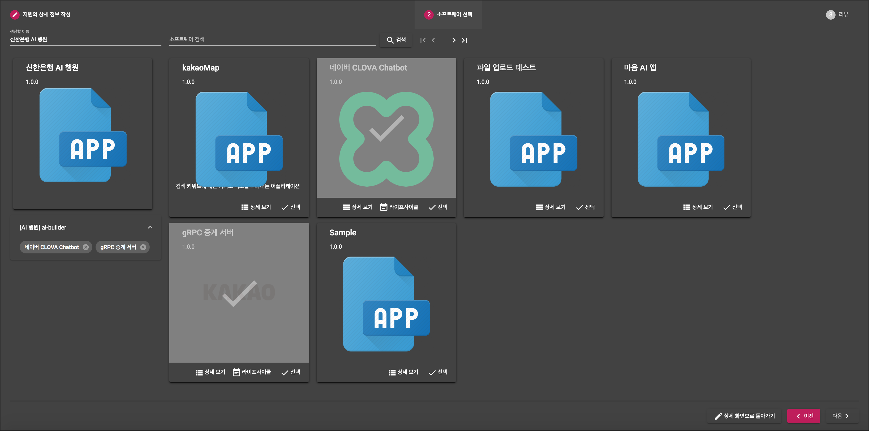
Task: Open 라이프사이클 for gRPC 중계 서버
Action: [x=252, y=372]
